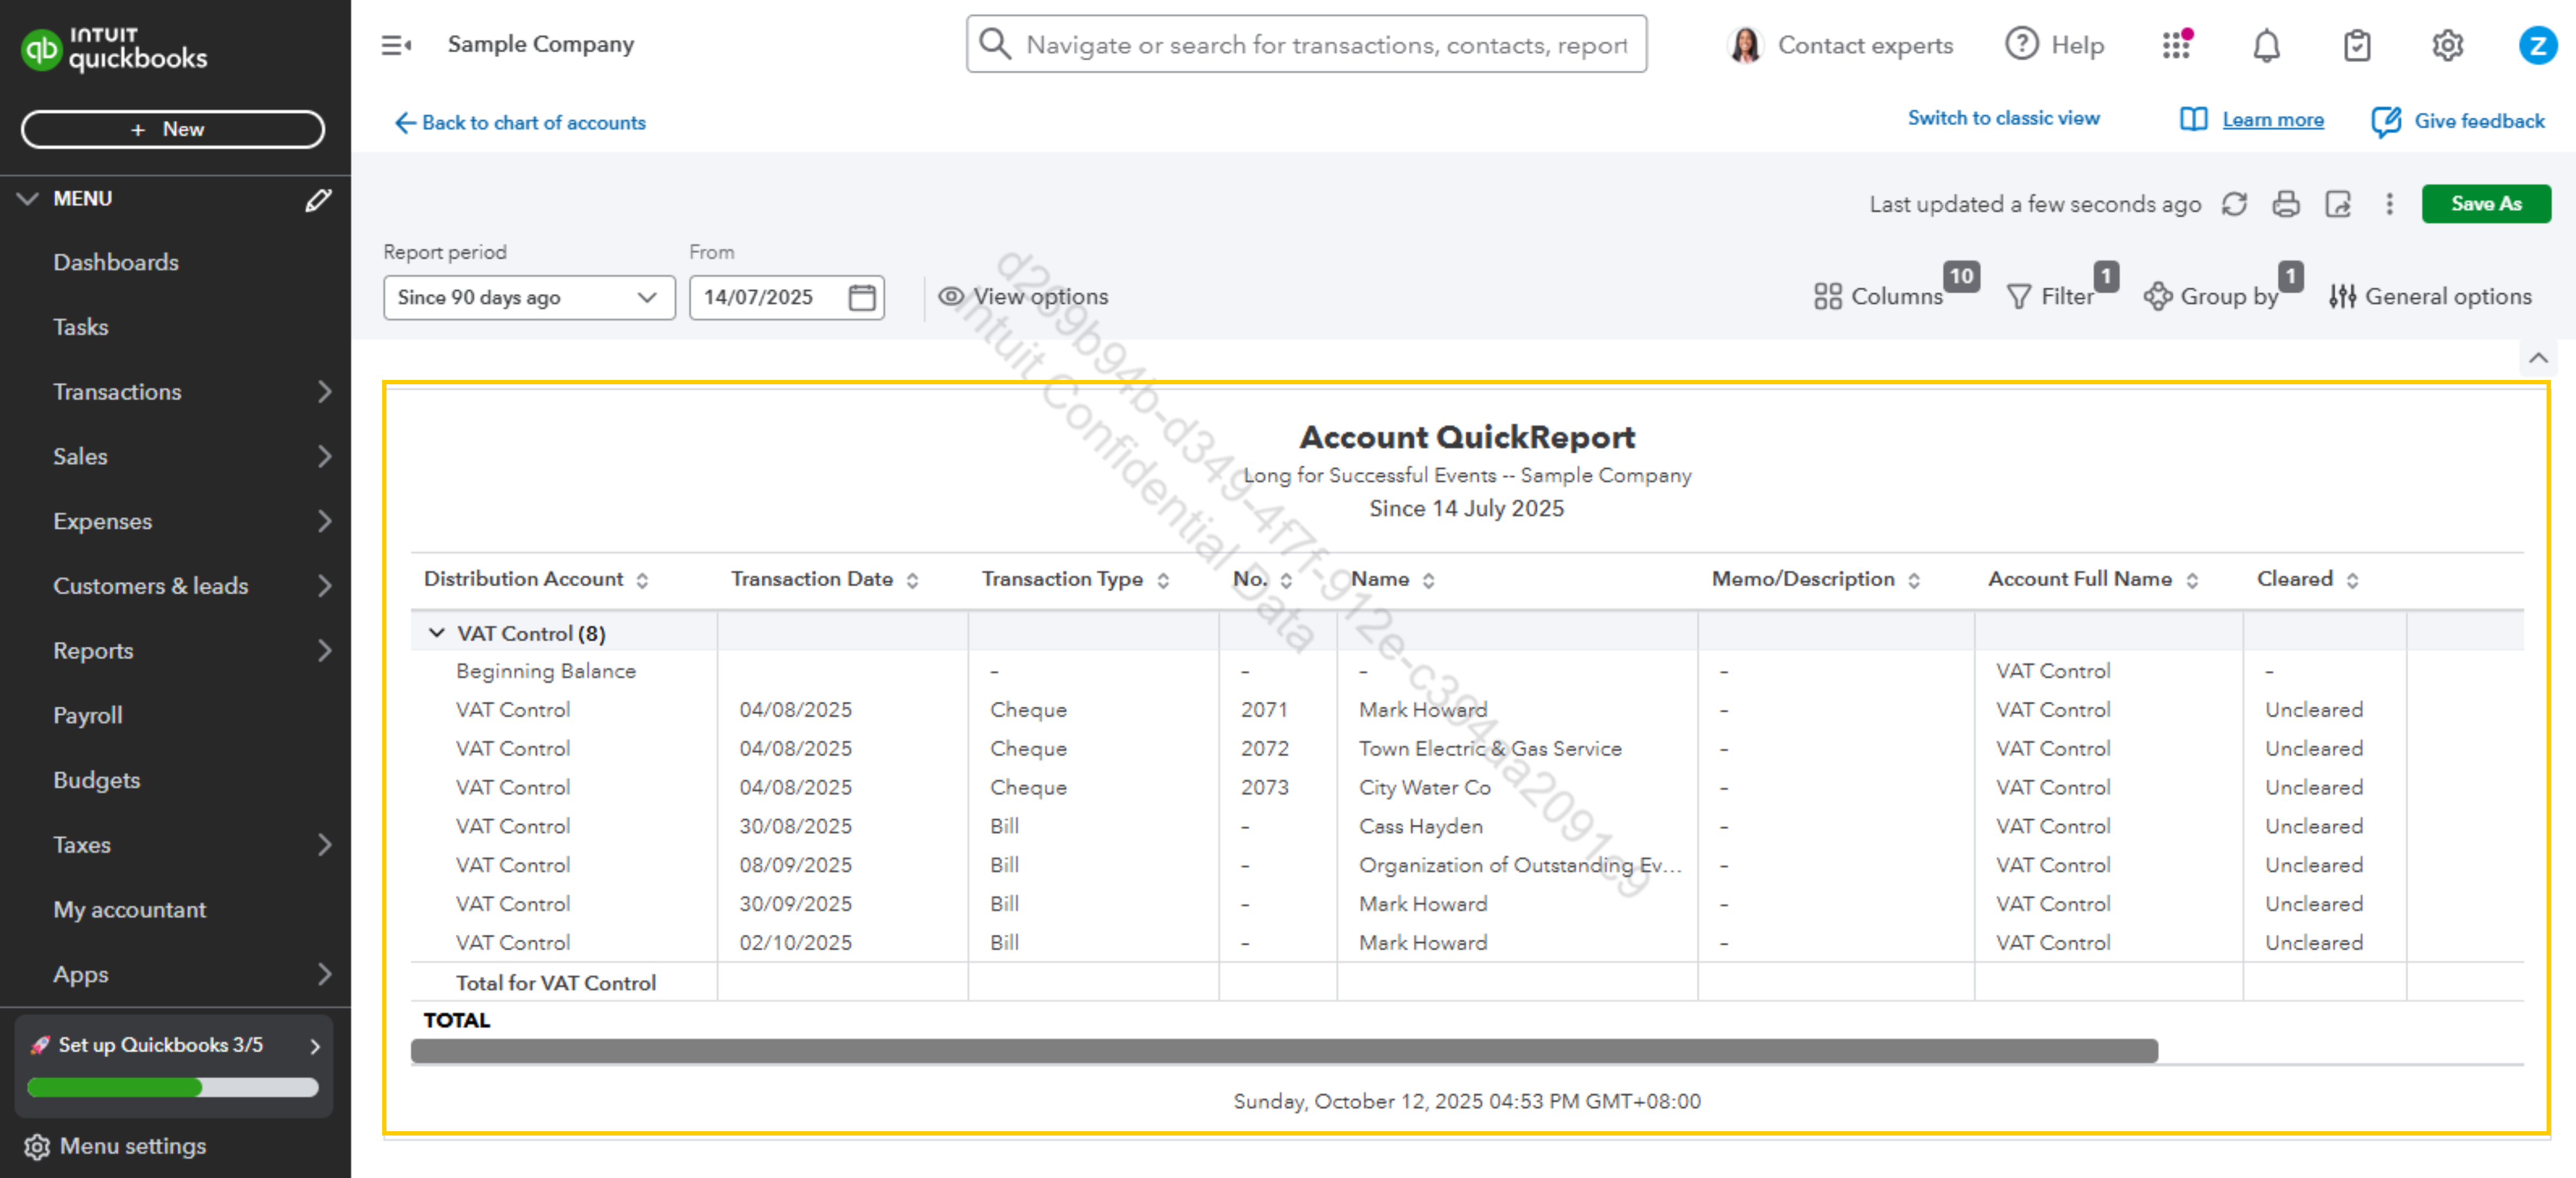Click the export report icon
Screen dimensions: 2576x1178
(x=2338, y=204)
